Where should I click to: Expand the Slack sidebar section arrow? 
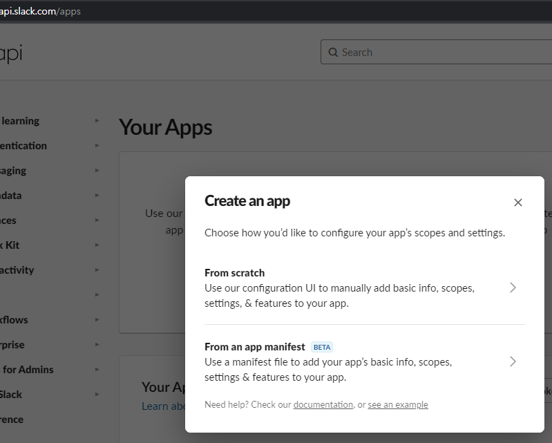tap(97, 395)
